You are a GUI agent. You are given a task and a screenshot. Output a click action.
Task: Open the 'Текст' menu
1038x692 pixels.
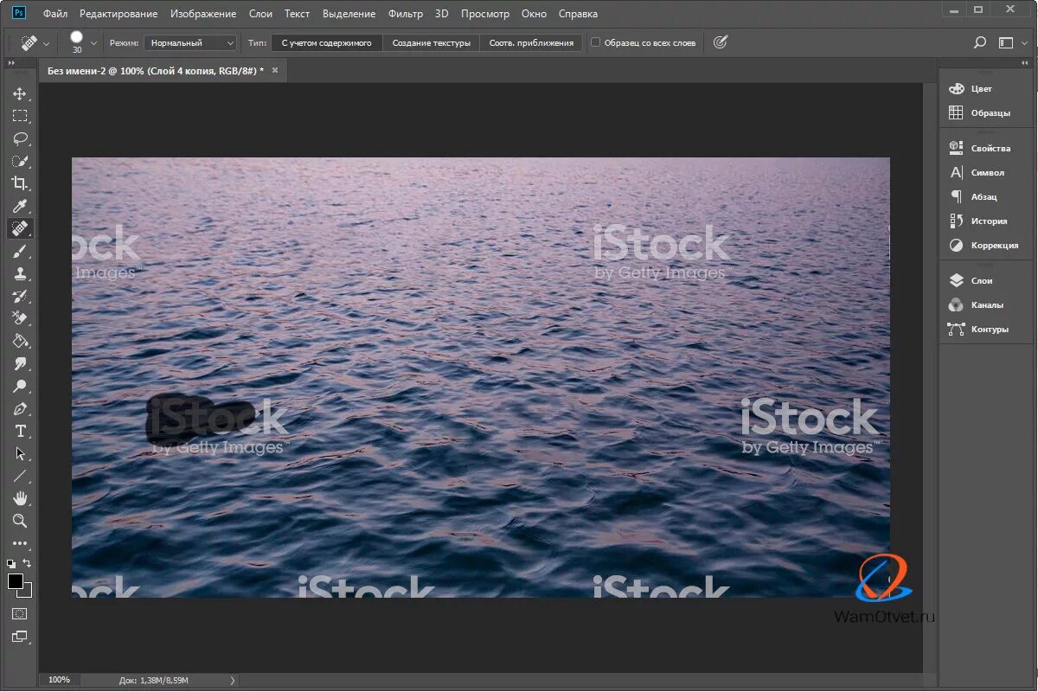[298, 14]
